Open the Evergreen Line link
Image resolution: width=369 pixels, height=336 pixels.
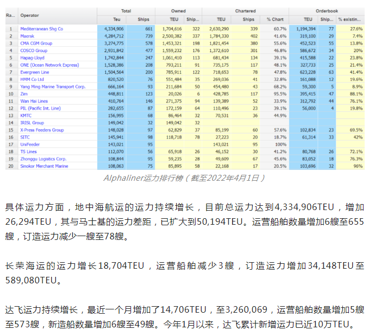pyautogui.click(x=35, y=72)
